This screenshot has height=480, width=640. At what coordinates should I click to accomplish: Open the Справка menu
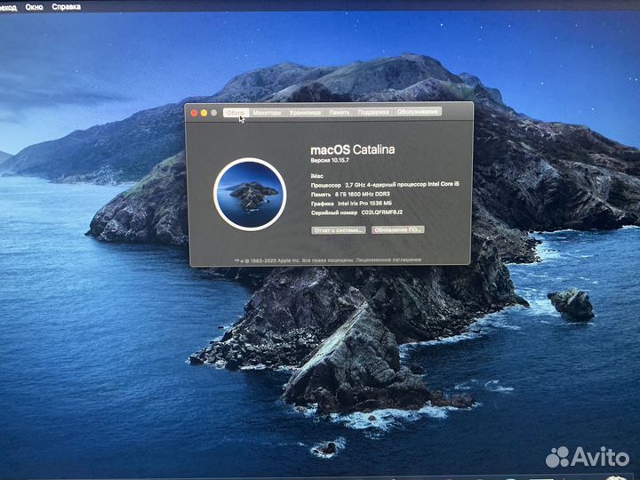click(66, 7)
